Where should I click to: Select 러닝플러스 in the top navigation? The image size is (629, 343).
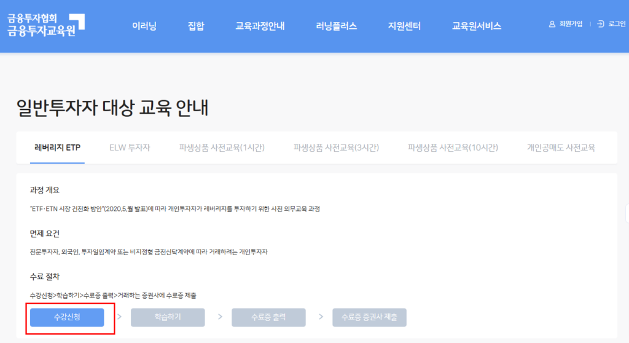pos(336,26)
